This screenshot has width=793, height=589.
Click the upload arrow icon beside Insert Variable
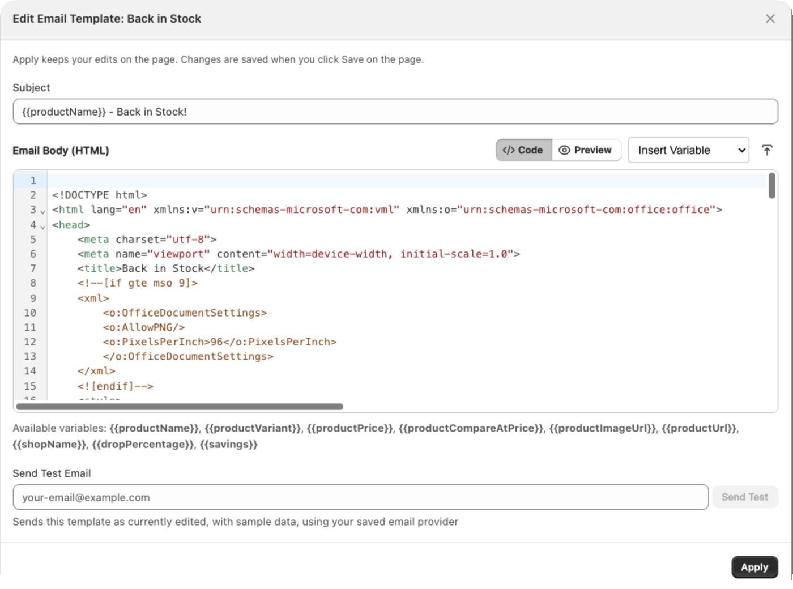tap(767, 150)
